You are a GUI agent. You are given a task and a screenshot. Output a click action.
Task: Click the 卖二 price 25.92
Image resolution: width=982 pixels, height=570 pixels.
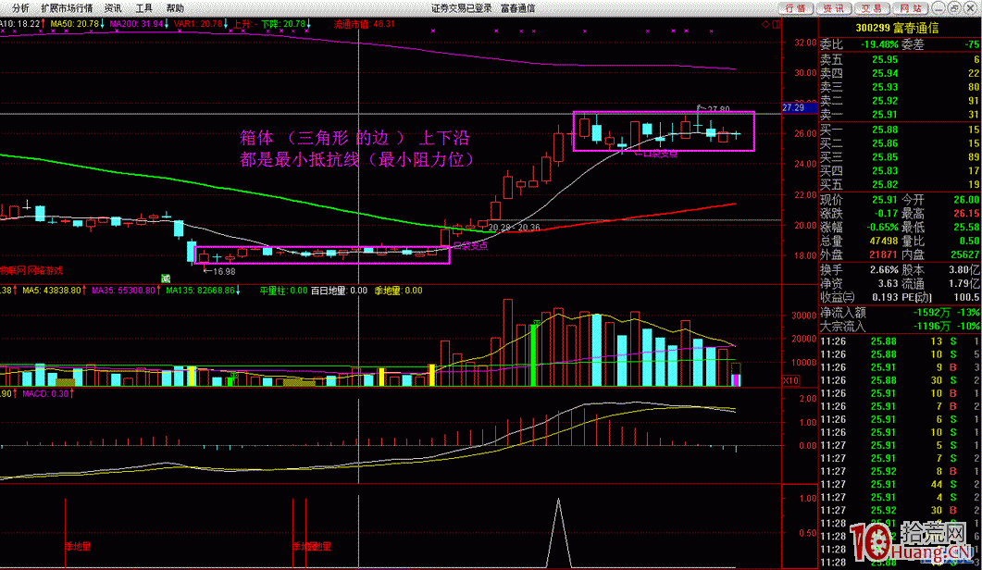pos(885,101)
